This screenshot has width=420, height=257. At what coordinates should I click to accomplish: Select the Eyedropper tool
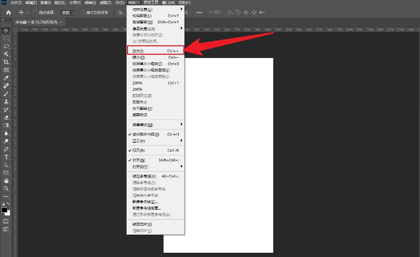click(x=6, y=77)
